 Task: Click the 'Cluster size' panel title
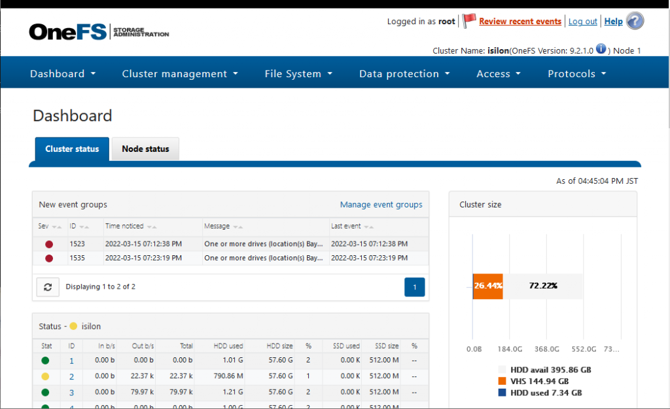click(x=480, y=205)
